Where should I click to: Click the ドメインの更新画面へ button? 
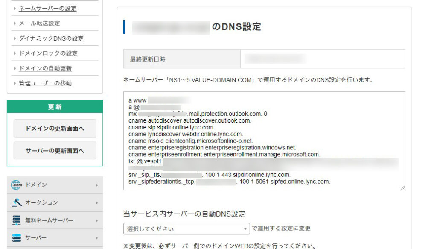[55, 128]
